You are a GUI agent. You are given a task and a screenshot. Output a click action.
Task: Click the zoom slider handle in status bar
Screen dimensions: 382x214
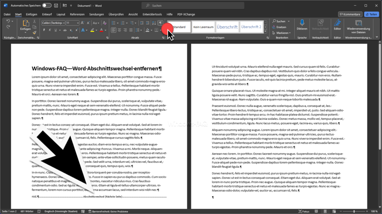[x=354, y=211]
